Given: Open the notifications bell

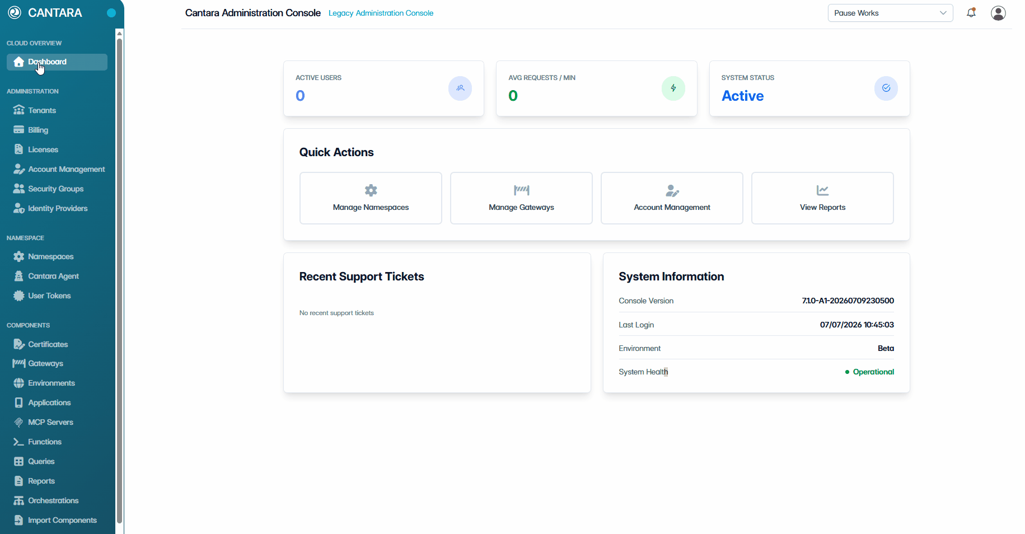Looking at the screenshot, I should (x=971, y=13).
